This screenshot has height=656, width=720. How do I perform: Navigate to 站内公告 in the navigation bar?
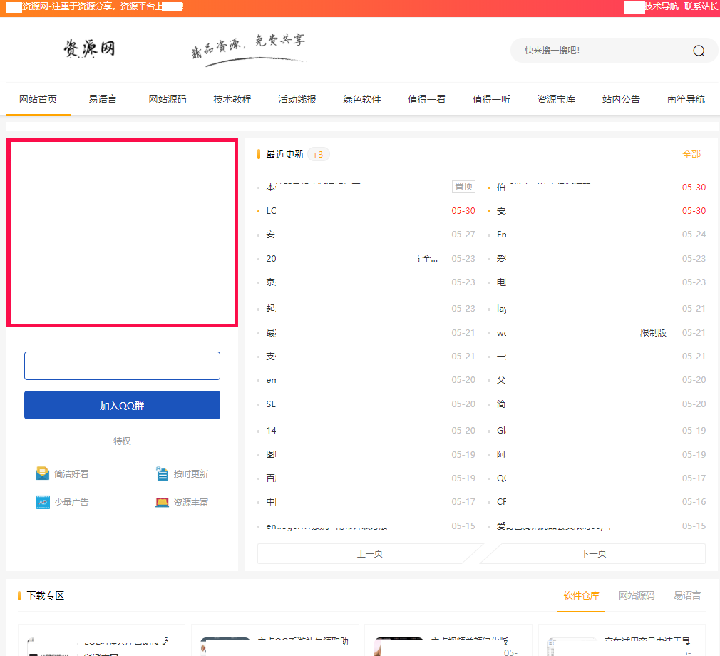[619, 99]
